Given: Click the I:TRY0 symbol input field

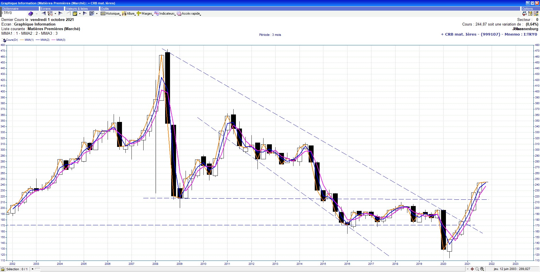Looking at the screenshot, I should pyautogui.click(x=14, y=13).
